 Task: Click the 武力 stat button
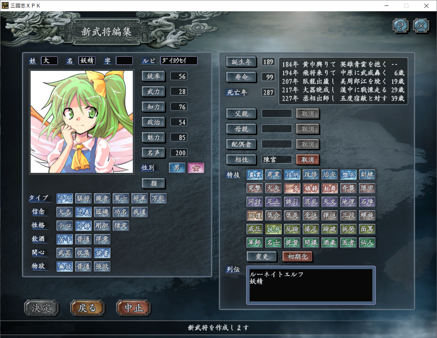(x=153, y=91)
